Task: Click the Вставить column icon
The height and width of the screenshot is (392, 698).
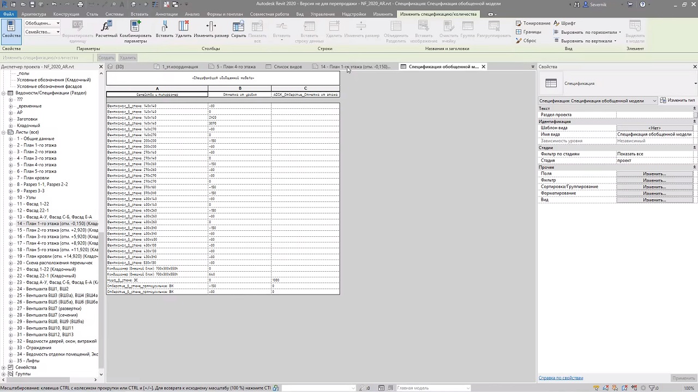Action: point(164,29)
